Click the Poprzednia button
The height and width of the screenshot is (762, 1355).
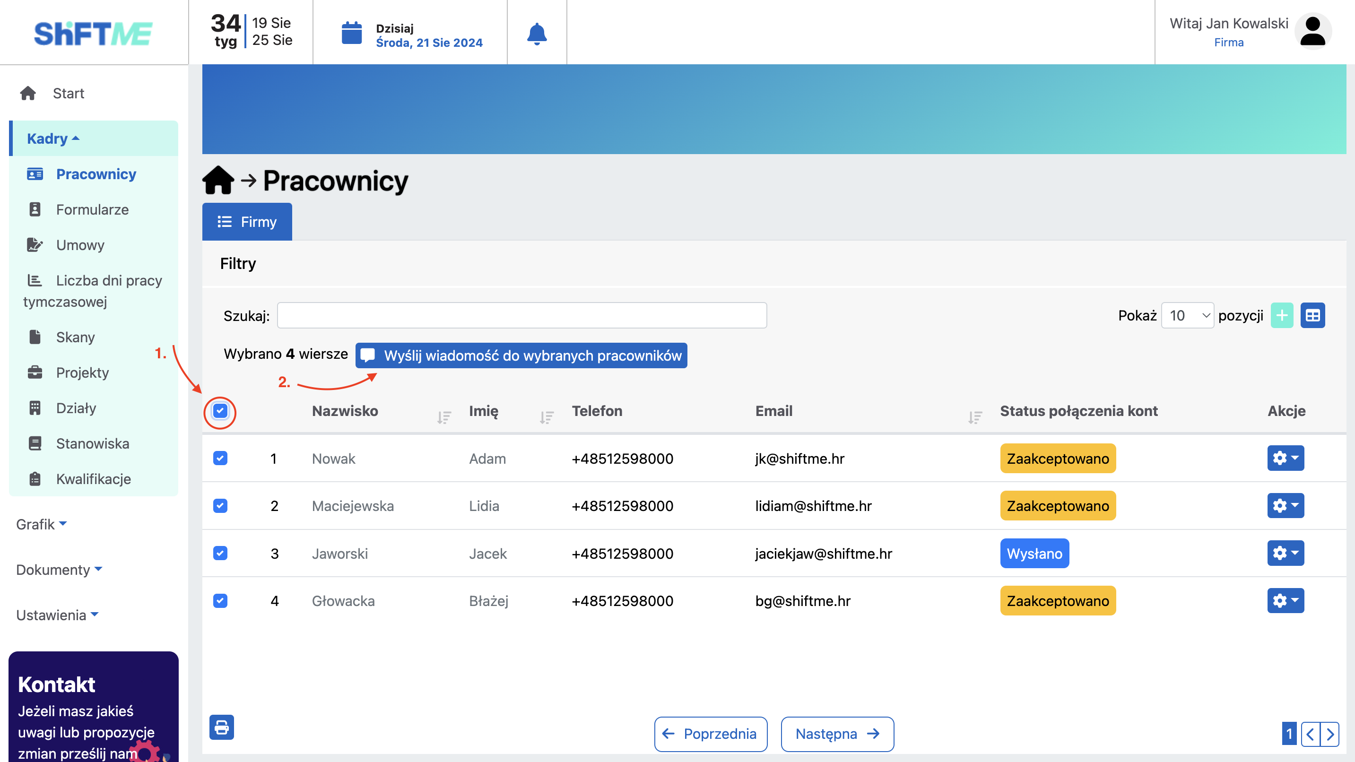(x=711, y=734)
